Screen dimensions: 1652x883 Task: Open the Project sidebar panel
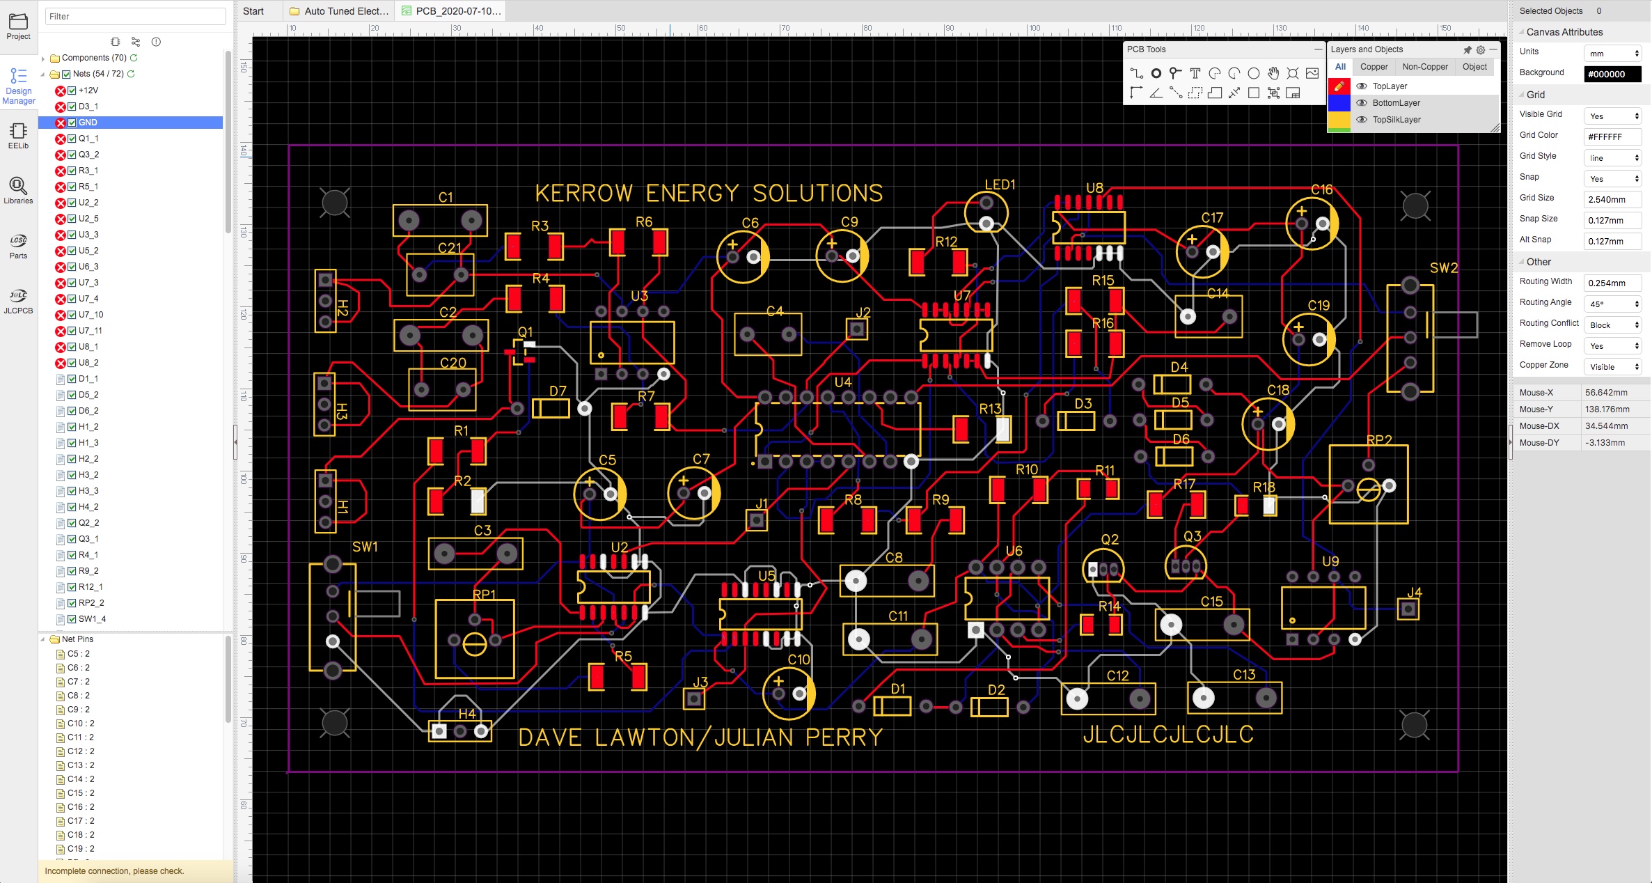[x=18, y=26]
